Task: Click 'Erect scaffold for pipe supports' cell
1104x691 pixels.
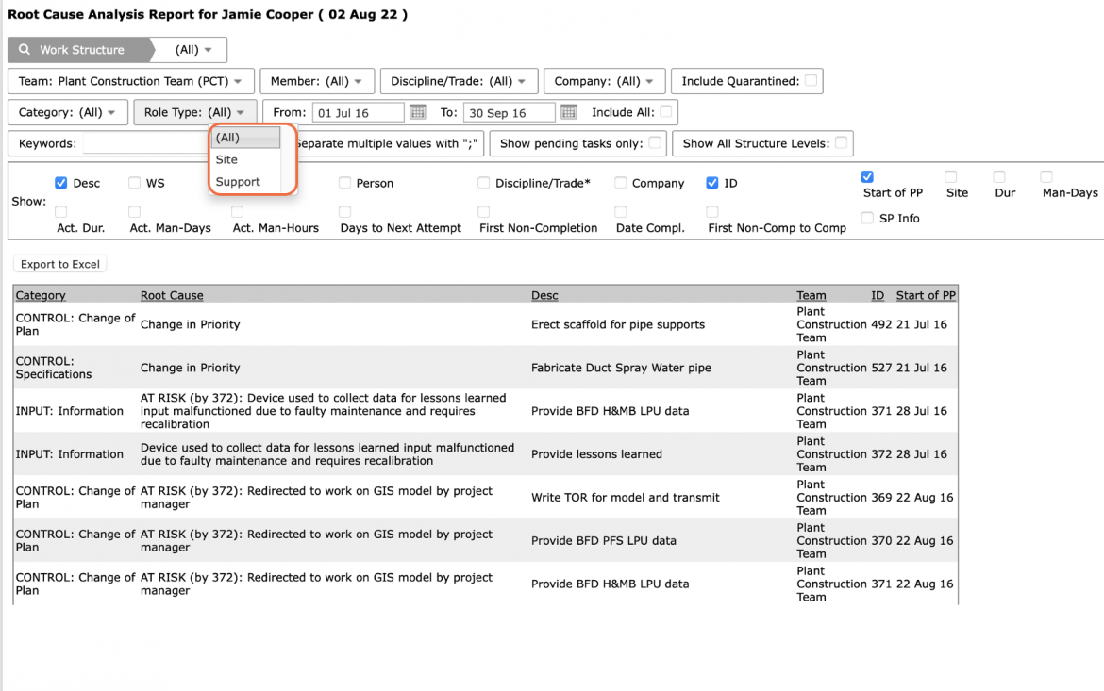Action: click(617, 324)
